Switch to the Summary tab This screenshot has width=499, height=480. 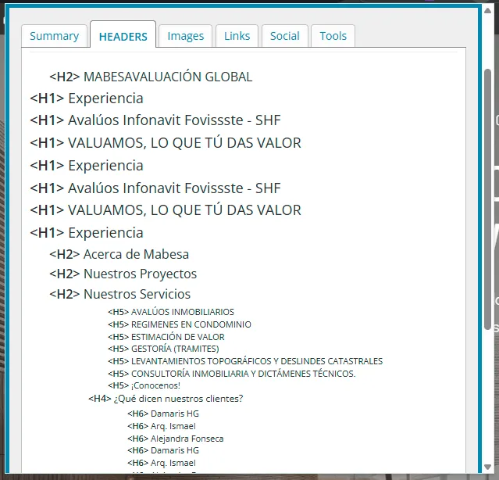click(x=54, y=36)
